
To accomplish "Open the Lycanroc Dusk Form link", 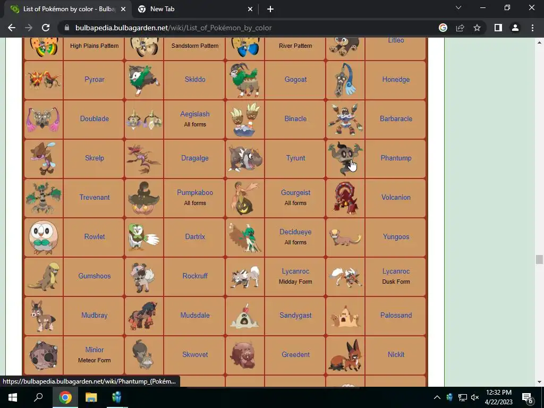I will point(396,271).
